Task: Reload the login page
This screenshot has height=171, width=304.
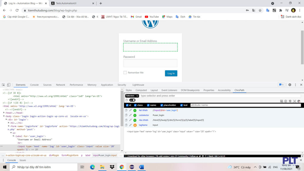Action: pos(17,10)
